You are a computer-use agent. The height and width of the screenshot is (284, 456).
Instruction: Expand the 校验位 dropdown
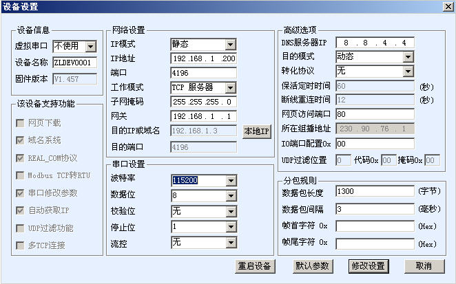pos(231,211)
